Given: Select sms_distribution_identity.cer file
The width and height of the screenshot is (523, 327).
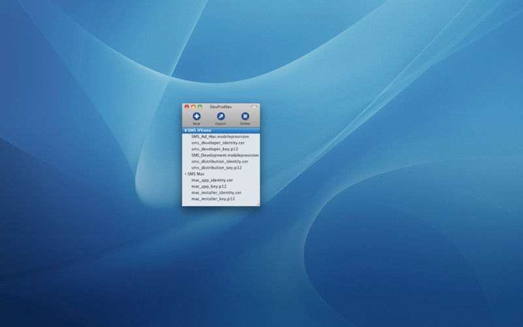Looking at the screenshot, I should pyautogui.click(x=220, y=162).
